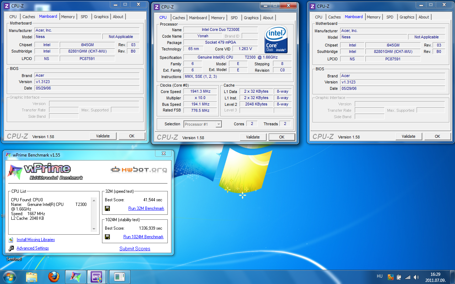Click the wPrime logo graphic
This screenshot has height=284, width=455.
click(x=45, y=172)
